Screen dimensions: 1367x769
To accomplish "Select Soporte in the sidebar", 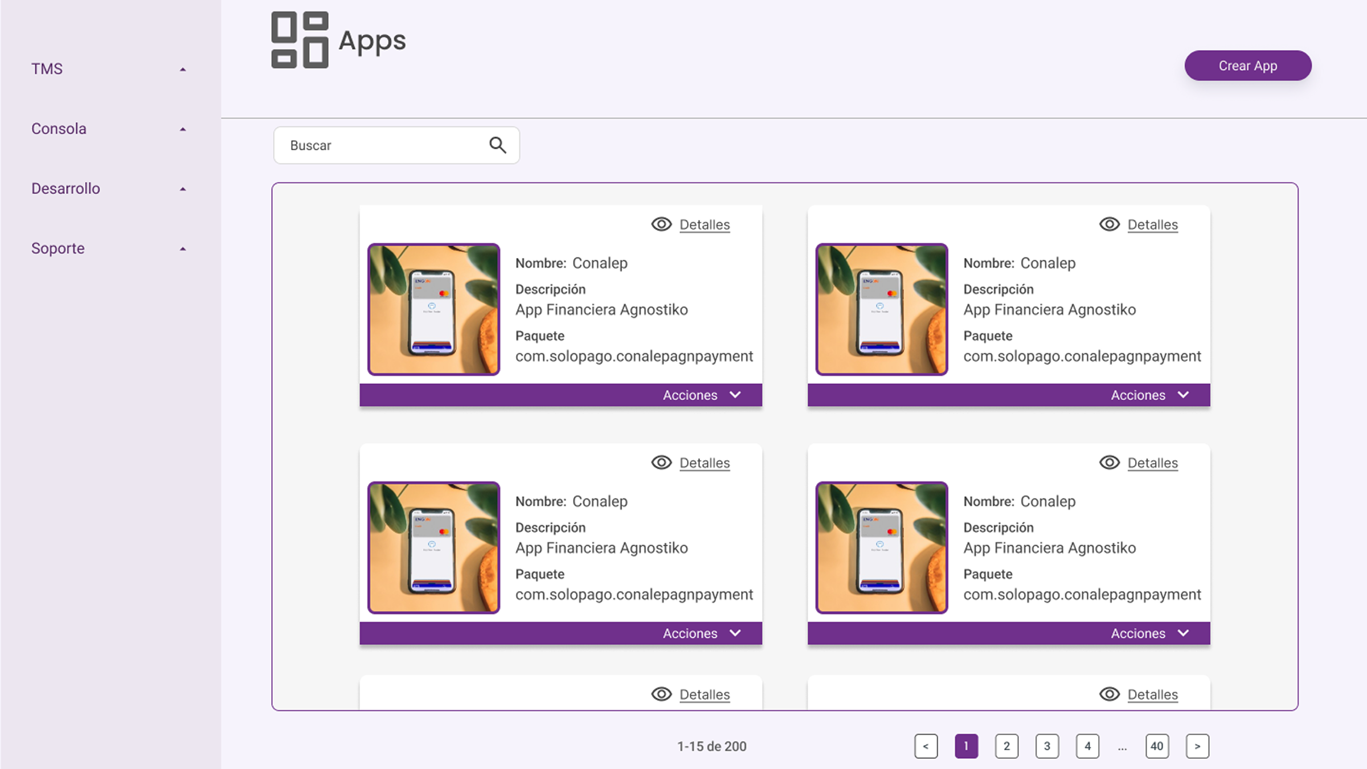I will tap(58, 248).
